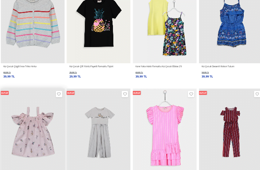Click heart icon on grey jumpsuit product

(125, 94)
